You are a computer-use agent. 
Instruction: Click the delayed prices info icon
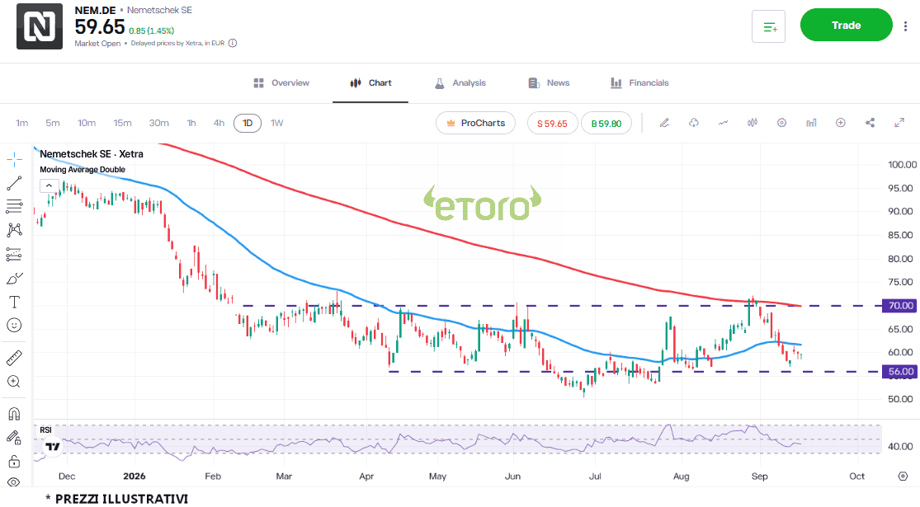pyautogui.click(x=233, y=44)
